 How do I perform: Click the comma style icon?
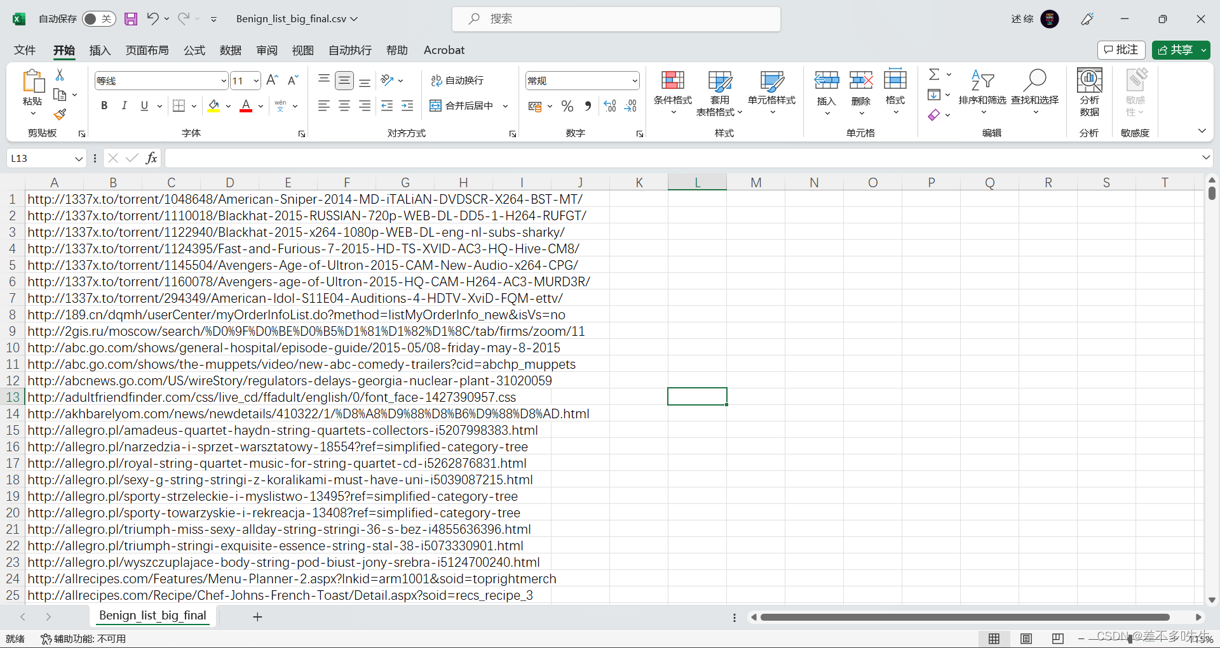588,106
